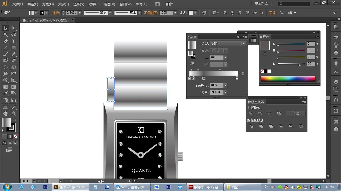
Task: Open the 对象(O) menu
Action: coord(48,4)
